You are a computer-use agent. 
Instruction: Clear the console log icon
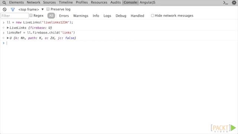4,9
